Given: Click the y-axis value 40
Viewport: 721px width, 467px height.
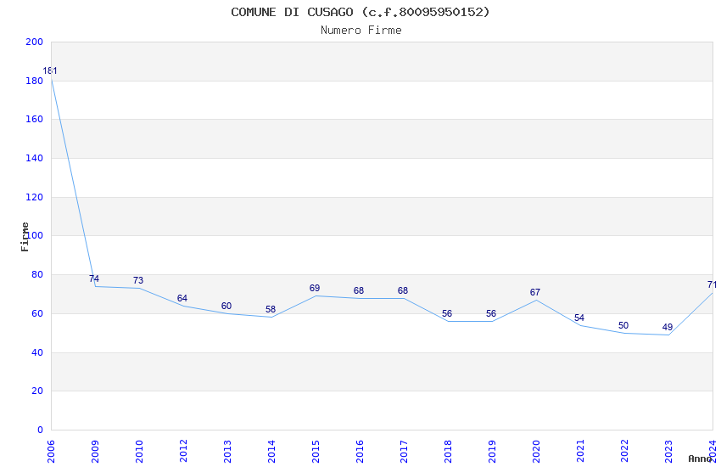Looking at the screenshot, I should pos(36,353).
